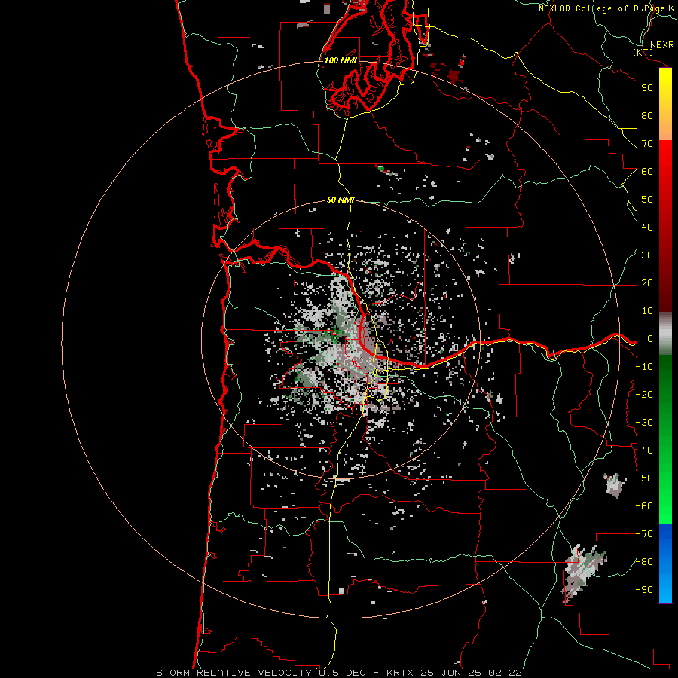Click the NEXR label above the scale
The width and height of the screenshot is (678, 678).
pyautogui.click(x=662, y=45)
